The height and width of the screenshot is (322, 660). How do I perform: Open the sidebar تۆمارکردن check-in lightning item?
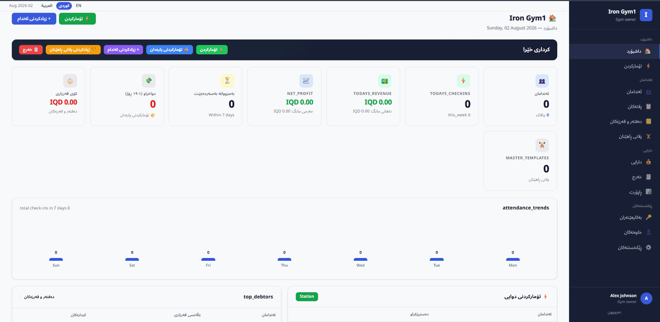(x=614, y=66)
